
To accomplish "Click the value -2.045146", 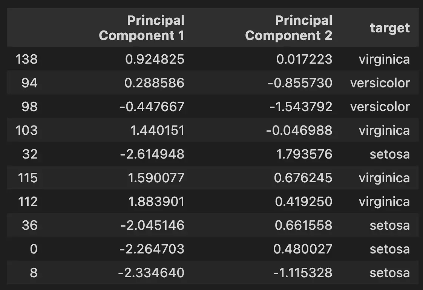I will [152, 225].
